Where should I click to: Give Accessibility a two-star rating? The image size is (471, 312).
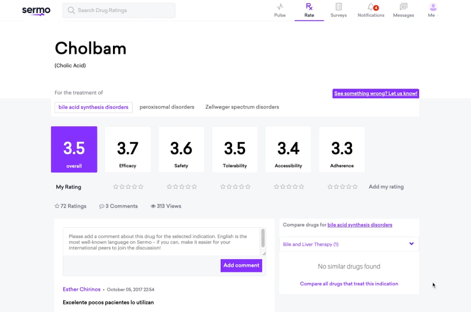pos(283,187)
